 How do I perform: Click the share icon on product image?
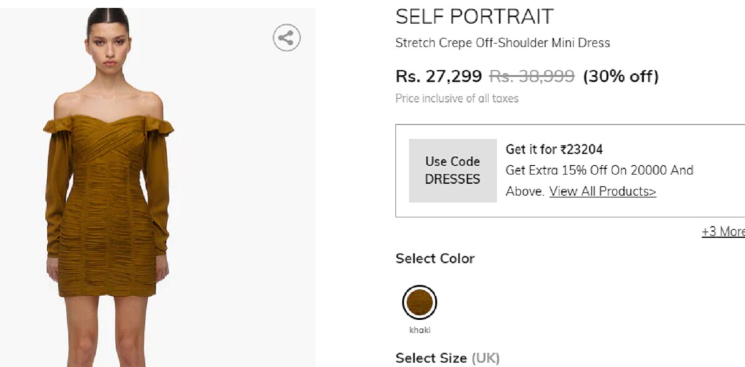pyautogui.click(x=286, y=38)
